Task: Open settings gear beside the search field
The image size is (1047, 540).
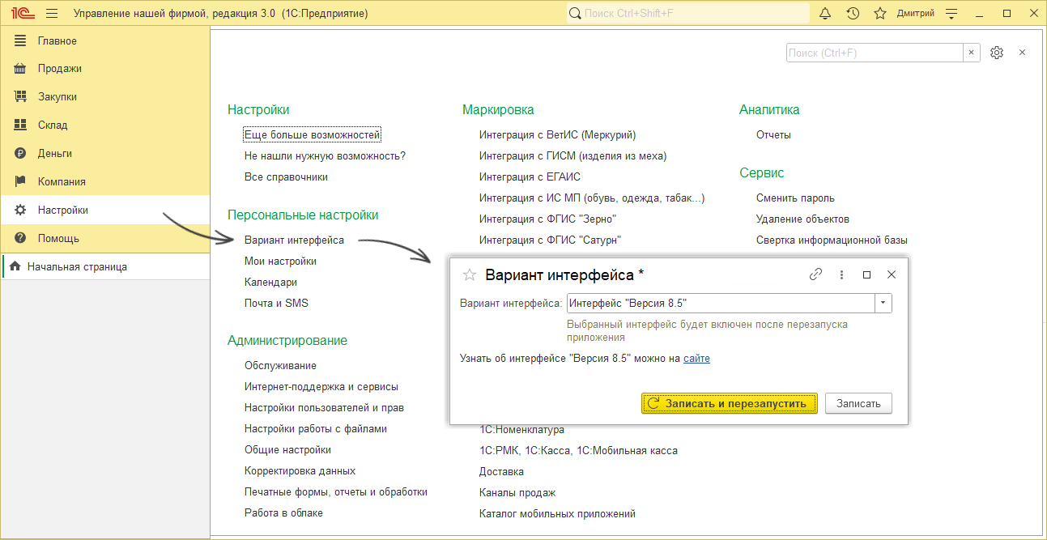Action: (997, 53)
